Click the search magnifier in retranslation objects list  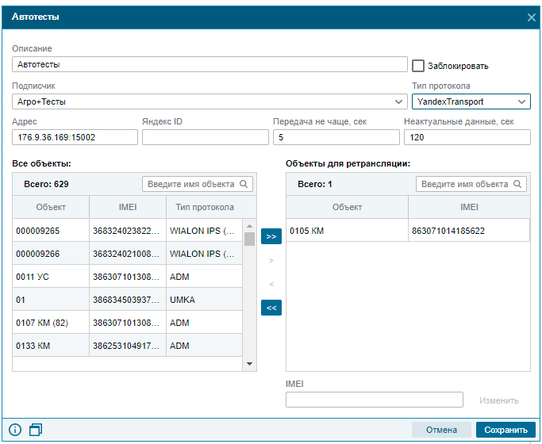click(x=517, y=184)
